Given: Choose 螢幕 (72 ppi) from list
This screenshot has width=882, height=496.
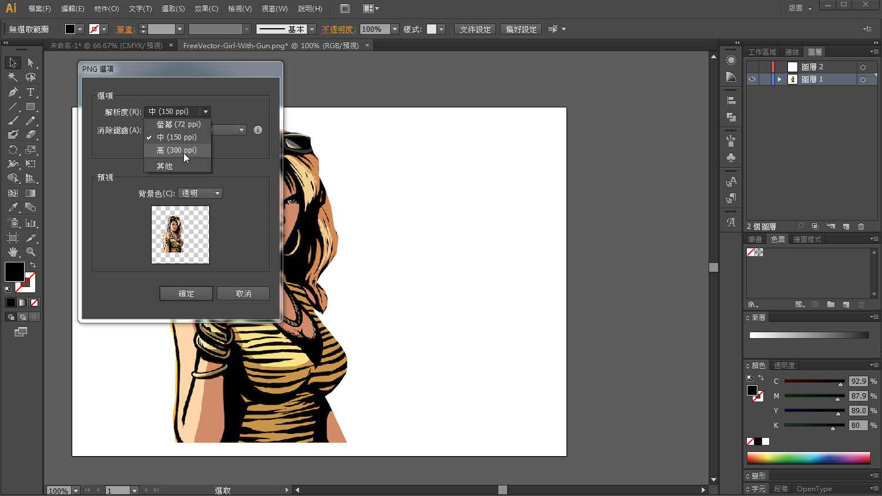Looking at the screenshot, I should tap(177, 124).
